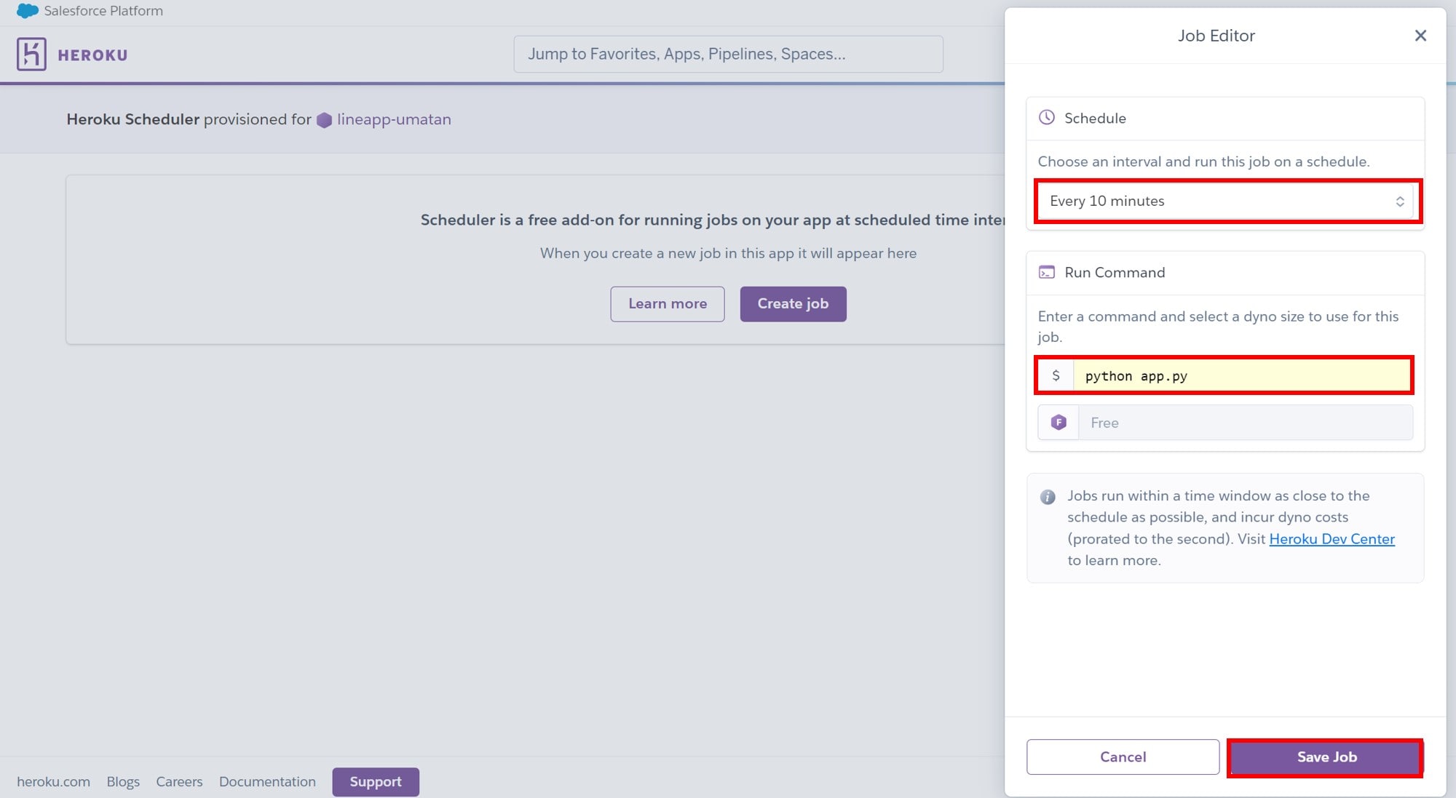1456x798 pixels.
Task: Click the Heroku Scheduler heading text
Action: point(132,119)
